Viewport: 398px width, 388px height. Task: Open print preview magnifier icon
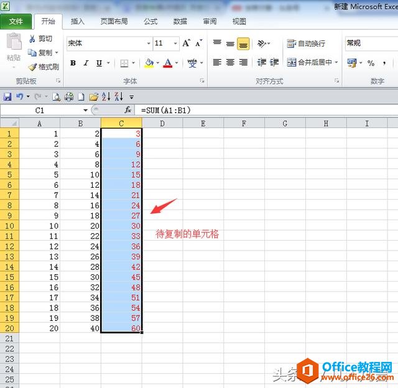56,96
